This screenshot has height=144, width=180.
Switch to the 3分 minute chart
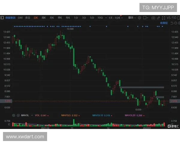(x=84, y=18)
